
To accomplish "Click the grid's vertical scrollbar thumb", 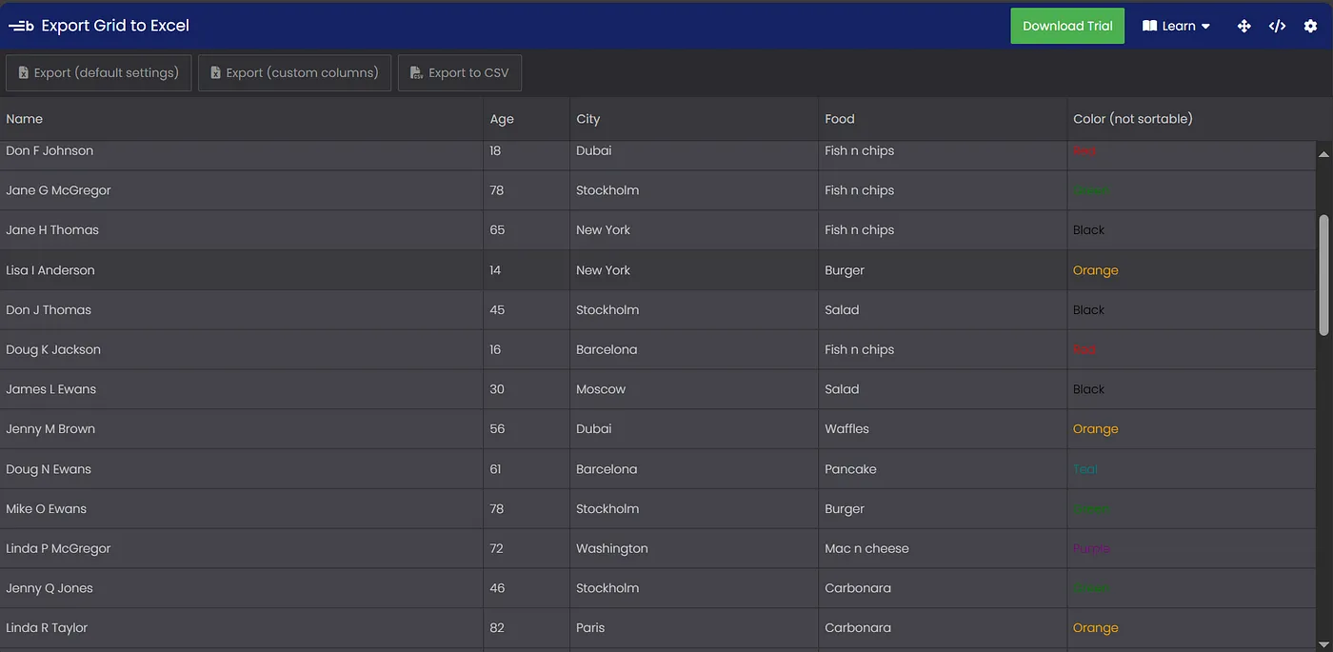I will (1323, 274).
